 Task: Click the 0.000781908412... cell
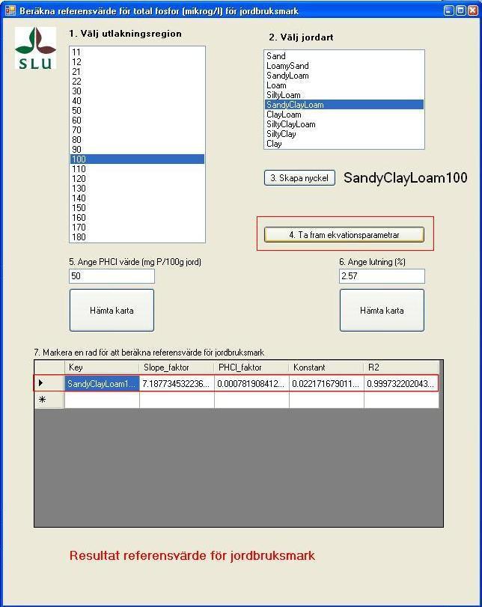pos(251,384)
